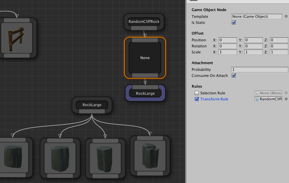This screenshot has width=289, height=183.
Task: Click the Selection Rule None (Mono) field
Action: (x=268, y=93)
